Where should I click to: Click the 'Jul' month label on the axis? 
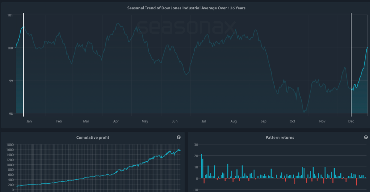(204, 121)
